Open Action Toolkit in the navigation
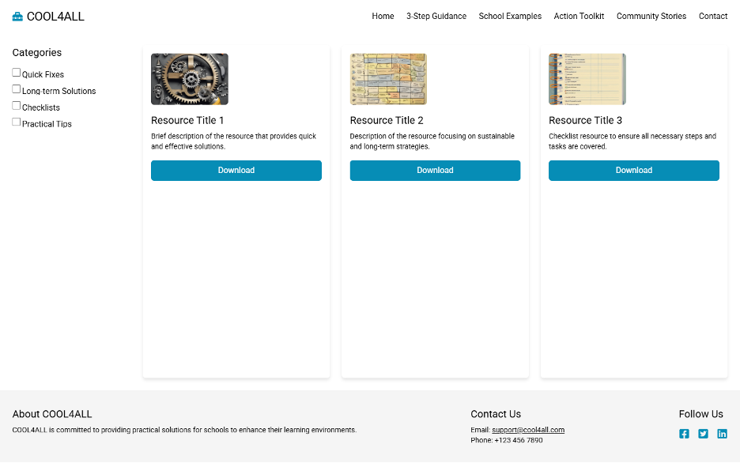The width and height of the screenshot is (740, 463). 579,17
